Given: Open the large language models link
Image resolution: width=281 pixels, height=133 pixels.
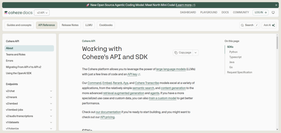Looking at the screenshot, I should coord(171,69).
